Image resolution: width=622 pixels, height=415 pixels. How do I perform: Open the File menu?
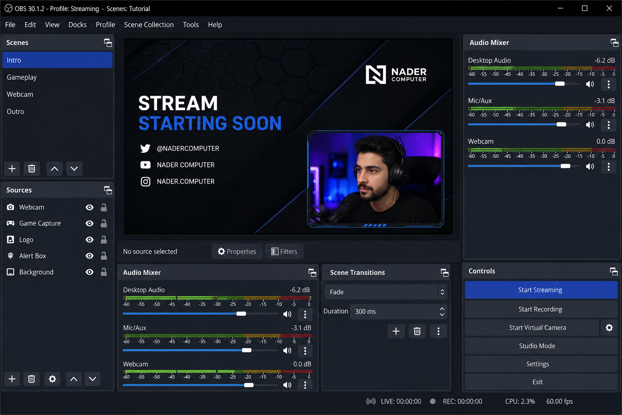click(10, 25)
